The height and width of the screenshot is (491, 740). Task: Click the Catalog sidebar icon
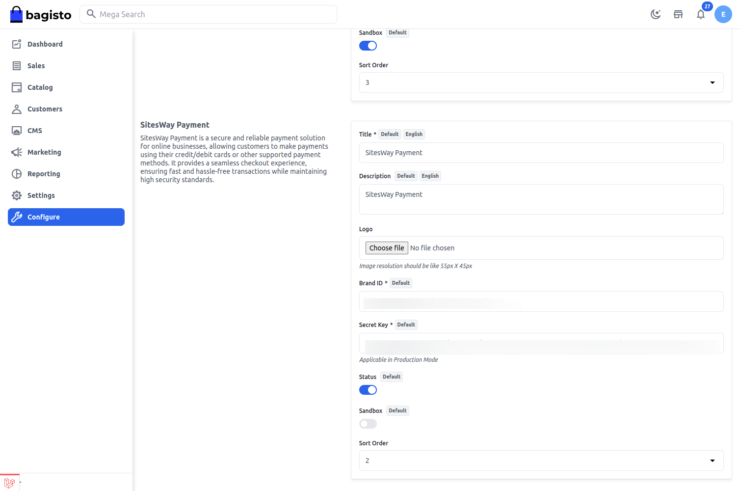click(17, 87)
